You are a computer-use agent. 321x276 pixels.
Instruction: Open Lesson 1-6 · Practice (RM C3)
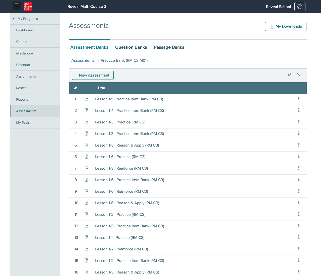(x=120, y=157)
